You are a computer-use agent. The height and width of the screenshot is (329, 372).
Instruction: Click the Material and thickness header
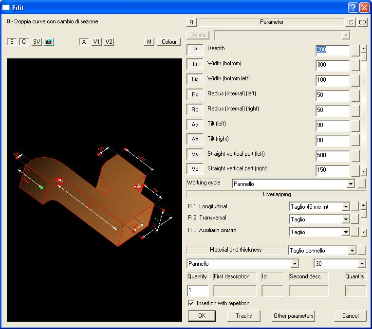[236, 250]
